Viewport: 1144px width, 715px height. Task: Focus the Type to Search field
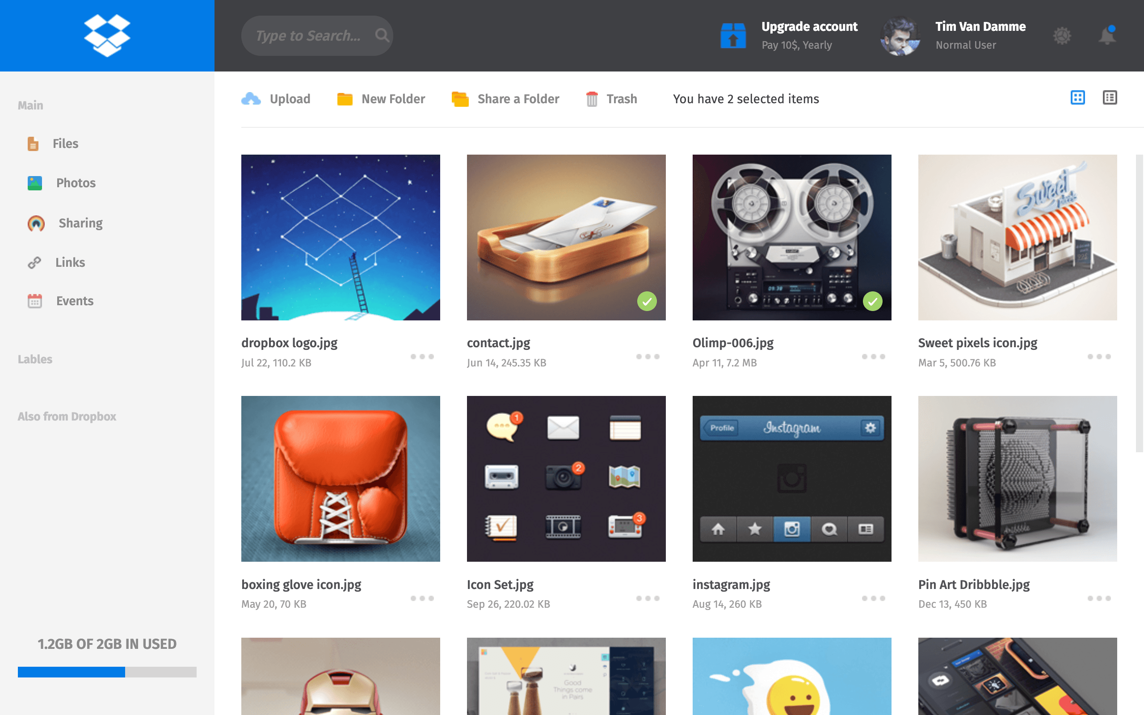pos(317,35)
